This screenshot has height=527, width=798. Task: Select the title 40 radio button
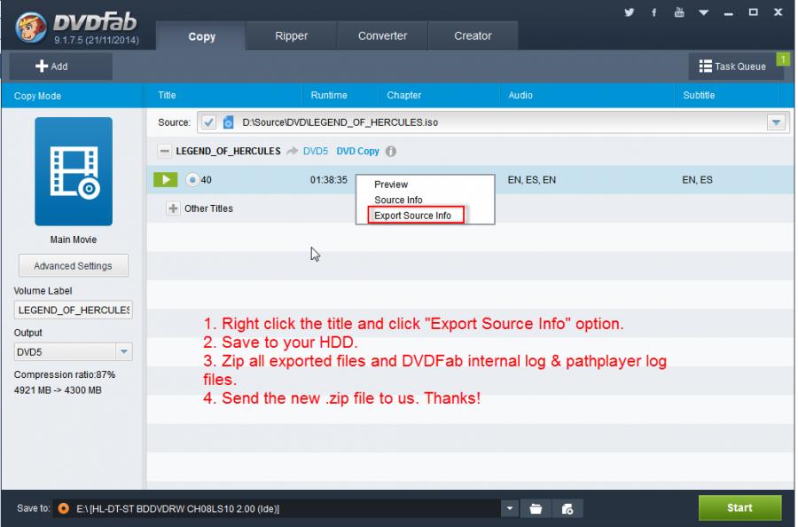click(x=192, y=180)
